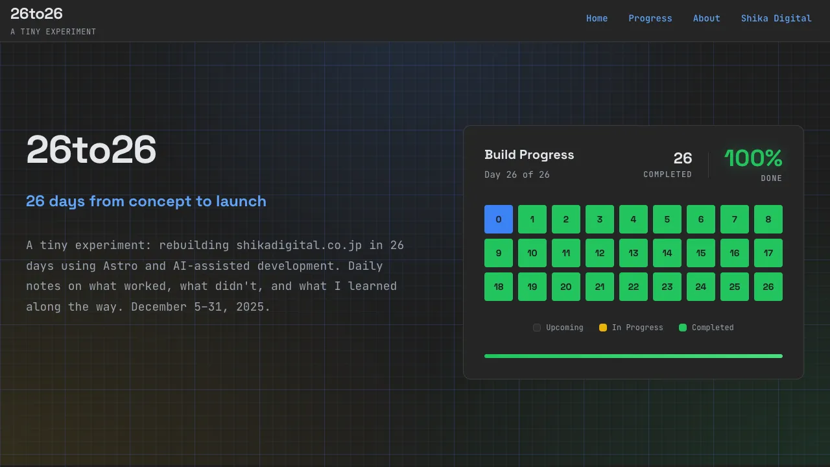Open the final Day 26 tile
Viewport: 830px width, 467px height.
tap(768, 287)
